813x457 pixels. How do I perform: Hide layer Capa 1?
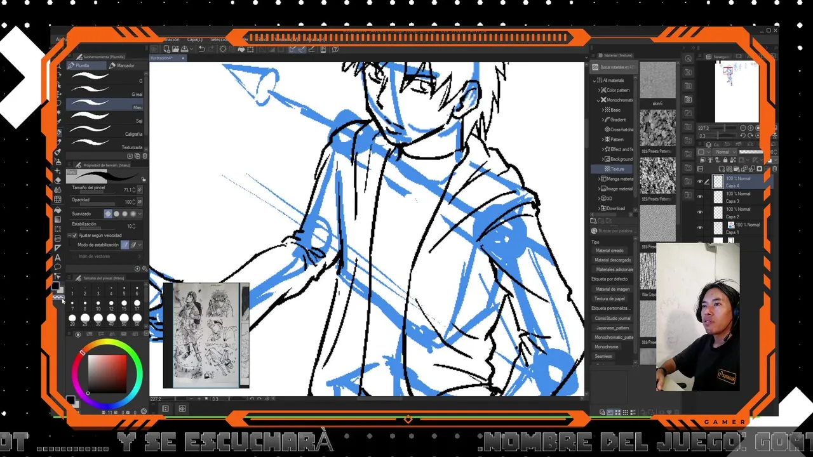[699, 227]
